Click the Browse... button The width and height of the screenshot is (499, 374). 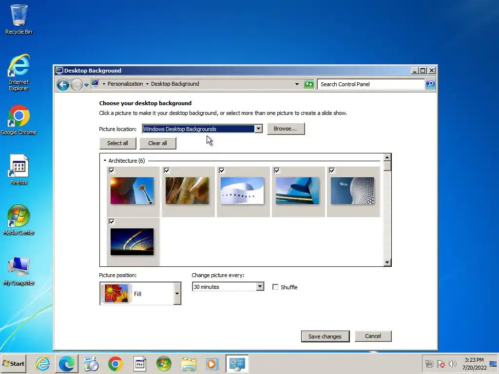coord(286,129)
